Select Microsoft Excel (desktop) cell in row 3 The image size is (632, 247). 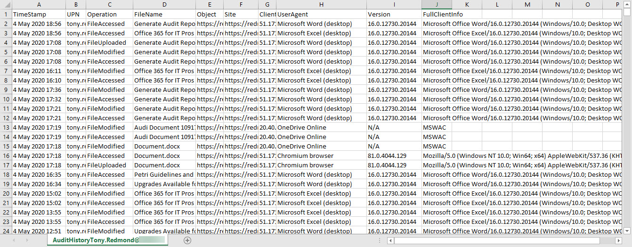pyautogui.click(x=321, y=33)
